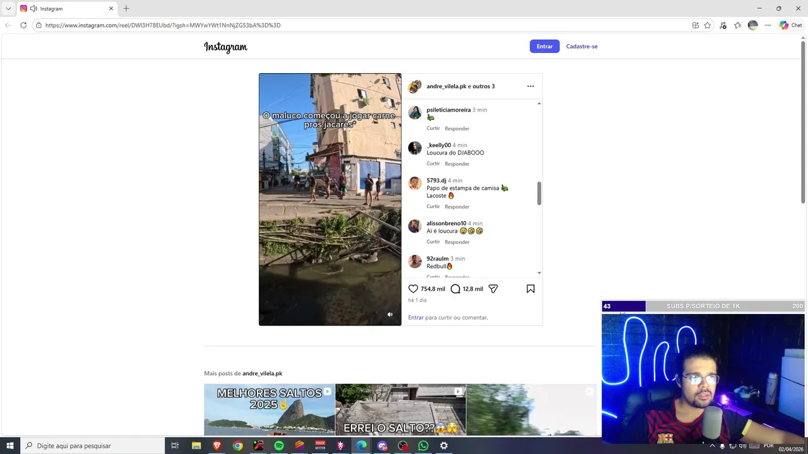808x454 pixels.
Task: Click Responder under 5793.dj's comment
Action: coord(457,207)
